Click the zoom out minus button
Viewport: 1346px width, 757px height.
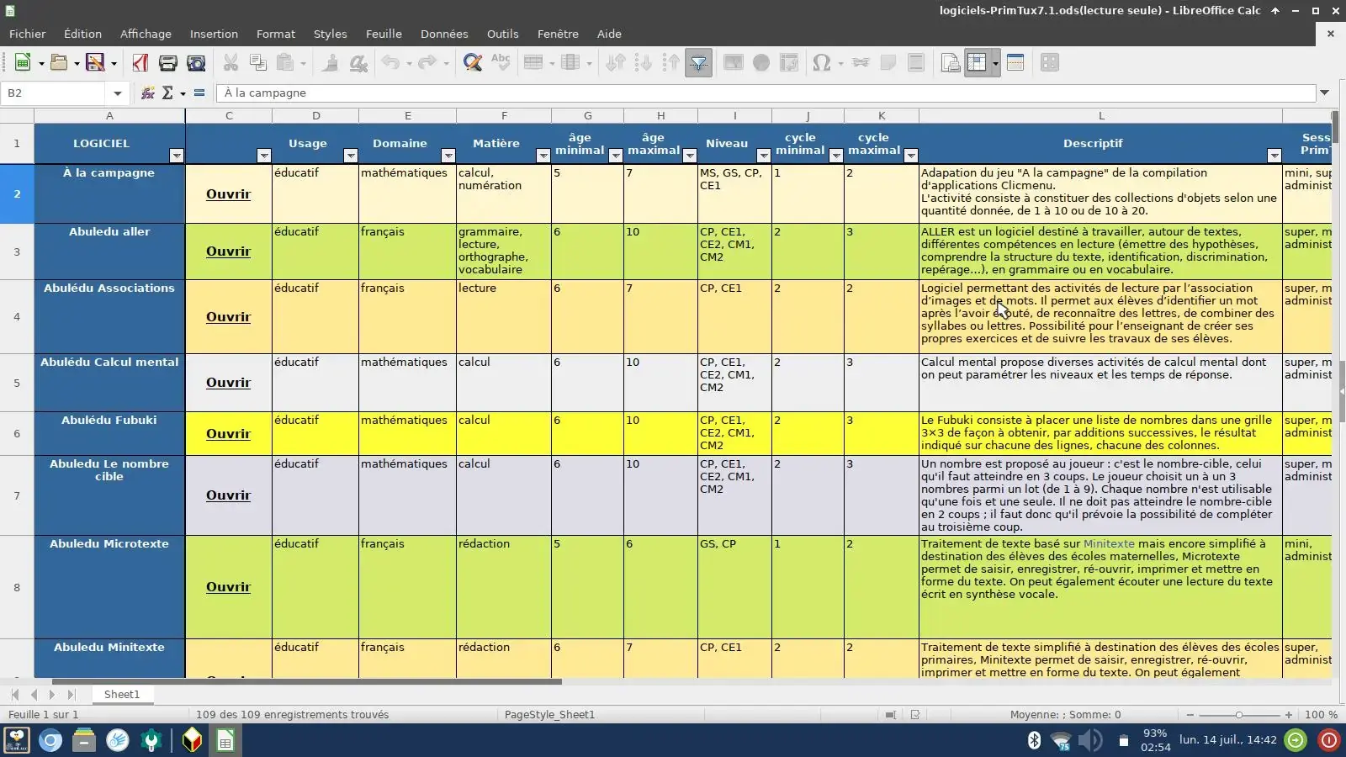tap(1190, 715)
